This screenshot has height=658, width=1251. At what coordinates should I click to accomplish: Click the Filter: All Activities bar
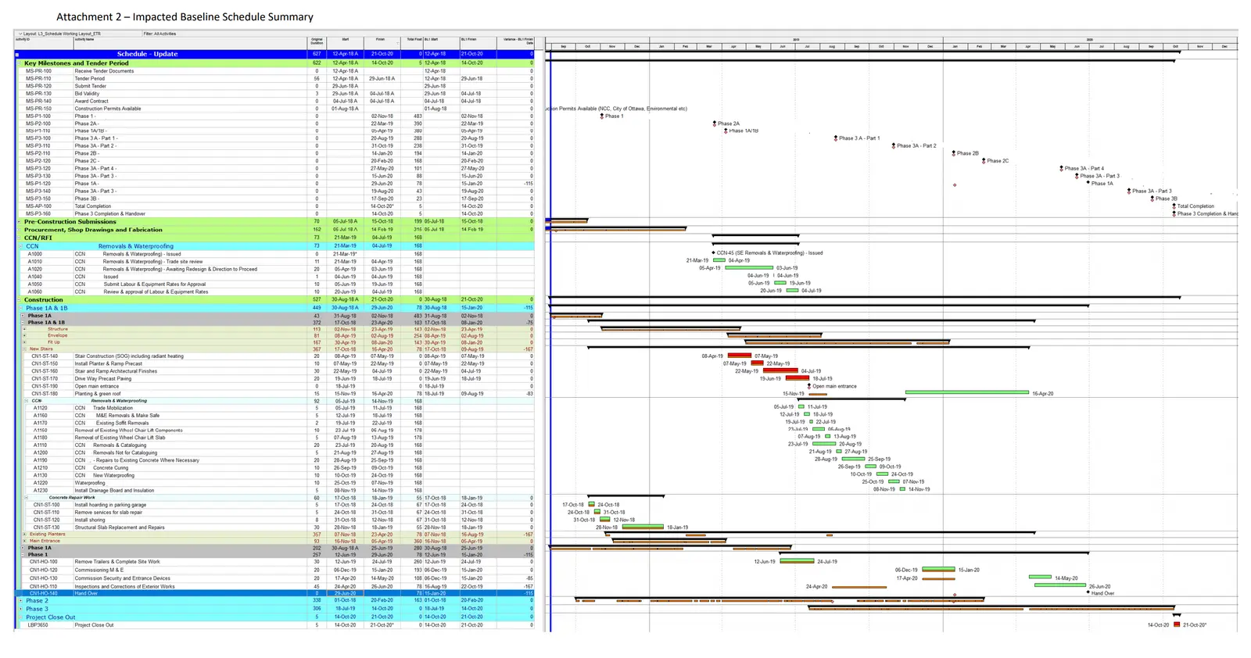(160, 34)
